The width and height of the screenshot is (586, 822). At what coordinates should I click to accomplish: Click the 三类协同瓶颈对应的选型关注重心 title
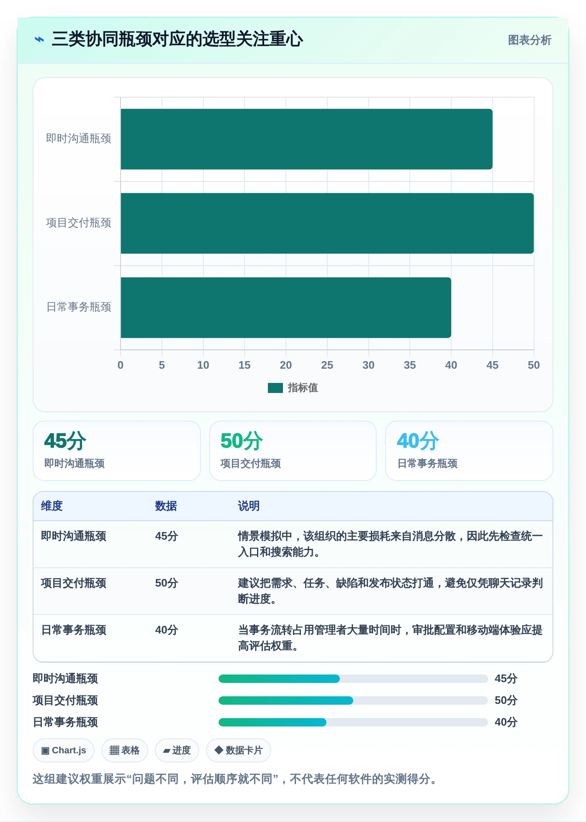point(177,39)
